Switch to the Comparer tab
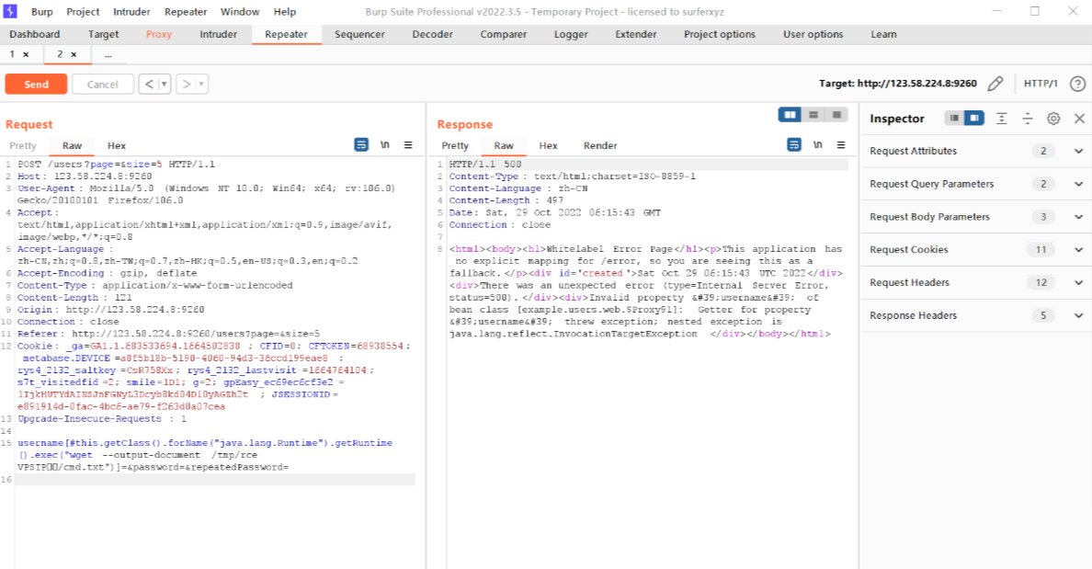Image resolution: width=1092 pixels, height=569 pixels. click(504, 34)
